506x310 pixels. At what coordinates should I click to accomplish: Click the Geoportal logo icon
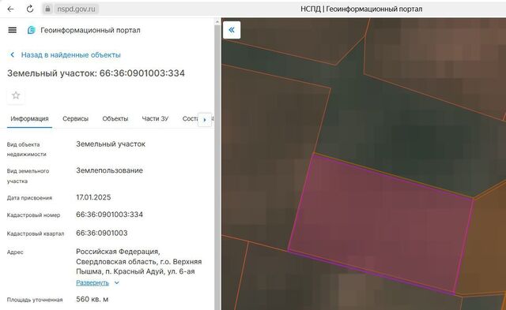(x=32, y=30)
